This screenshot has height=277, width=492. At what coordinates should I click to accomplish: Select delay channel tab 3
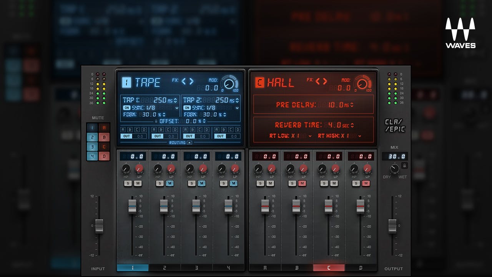(196, 268)
